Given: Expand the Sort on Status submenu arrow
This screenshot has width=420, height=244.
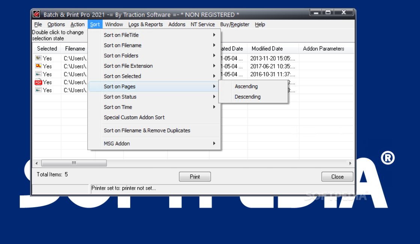Looking at the screenshot, I should pos(214,97).
